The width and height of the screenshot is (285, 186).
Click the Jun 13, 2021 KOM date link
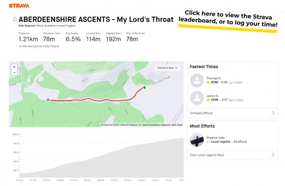(x=236, y=83)
